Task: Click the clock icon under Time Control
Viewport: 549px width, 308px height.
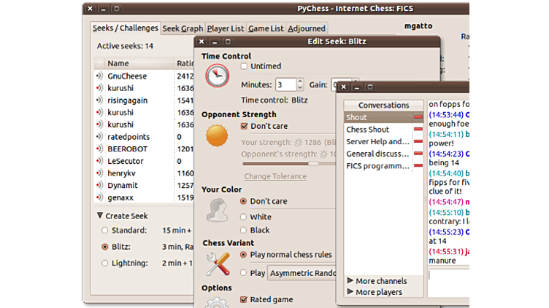Action: point(217,76)
